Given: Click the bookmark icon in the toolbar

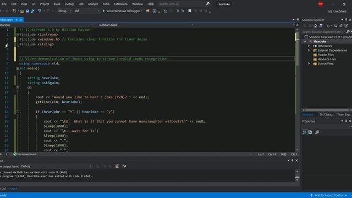Looking at the screenshot, I should 190,11.
